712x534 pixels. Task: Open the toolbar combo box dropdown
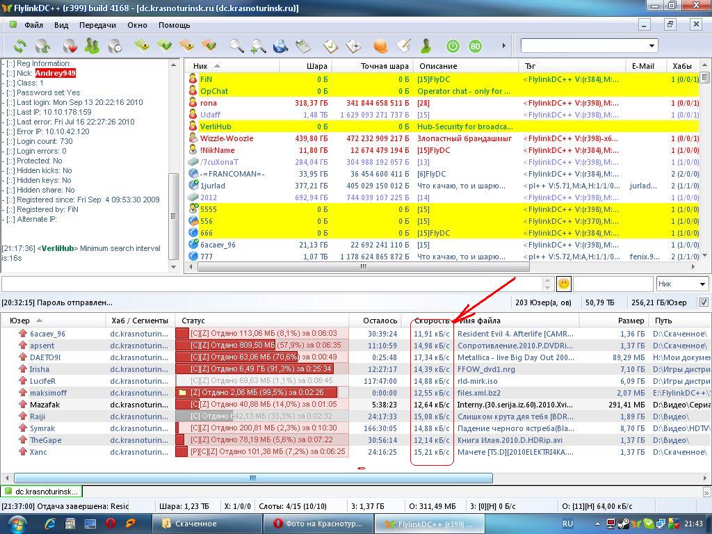pyautogui.click(x=651, y=45)
